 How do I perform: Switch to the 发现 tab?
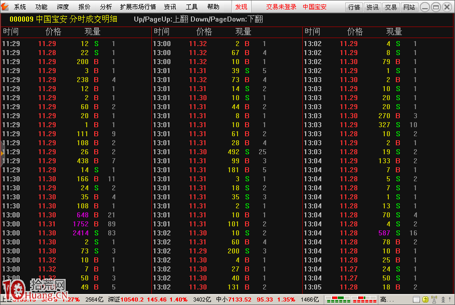[x=241, y=7]
